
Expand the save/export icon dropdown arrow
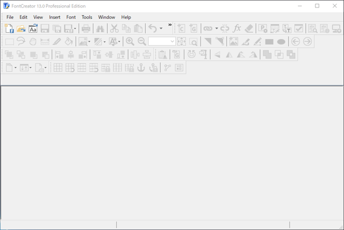[x=75, y=29]
